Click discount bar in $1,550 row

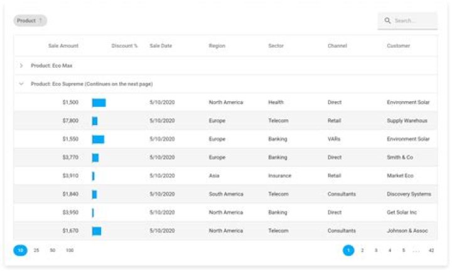98,139
